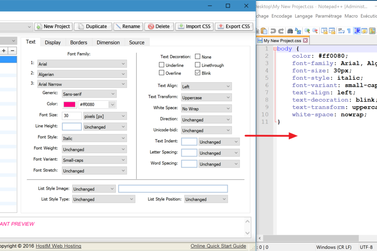Enable the Underline checkbox
The image size is (377, 251).
point(162,65)
